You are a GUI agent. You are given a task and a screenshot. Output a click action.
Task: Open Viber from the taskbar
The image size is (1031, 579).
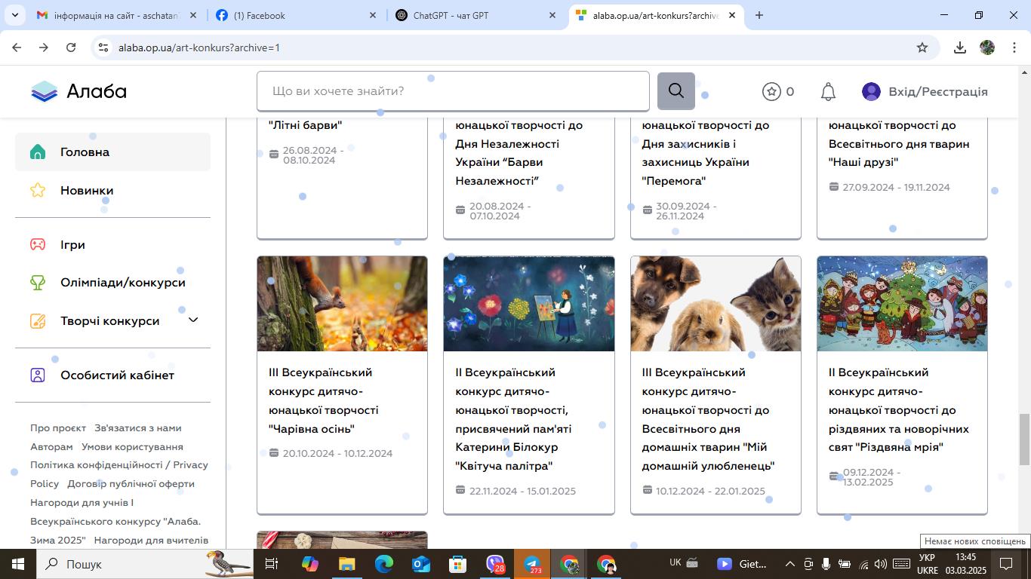click(495, 564)
